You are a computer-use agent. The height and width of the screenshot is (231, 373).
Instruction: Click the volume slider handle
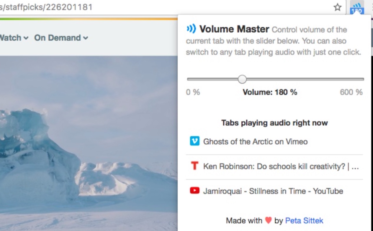click(x=242, y=79)
